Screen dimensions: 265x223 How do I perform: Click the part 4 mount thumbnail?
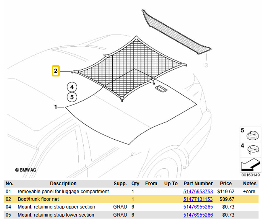coord(250,150)
